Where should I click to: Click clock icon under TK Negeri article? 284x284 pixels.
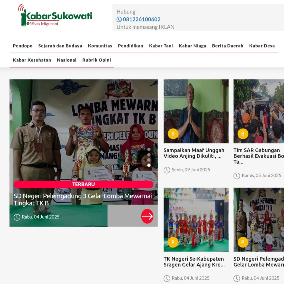click(167, 278)
